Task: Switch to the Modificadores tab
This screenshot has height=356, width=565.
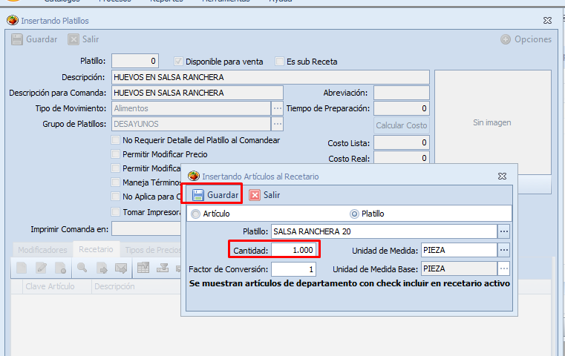Action: pyautogui.click(x=42, y=250)
